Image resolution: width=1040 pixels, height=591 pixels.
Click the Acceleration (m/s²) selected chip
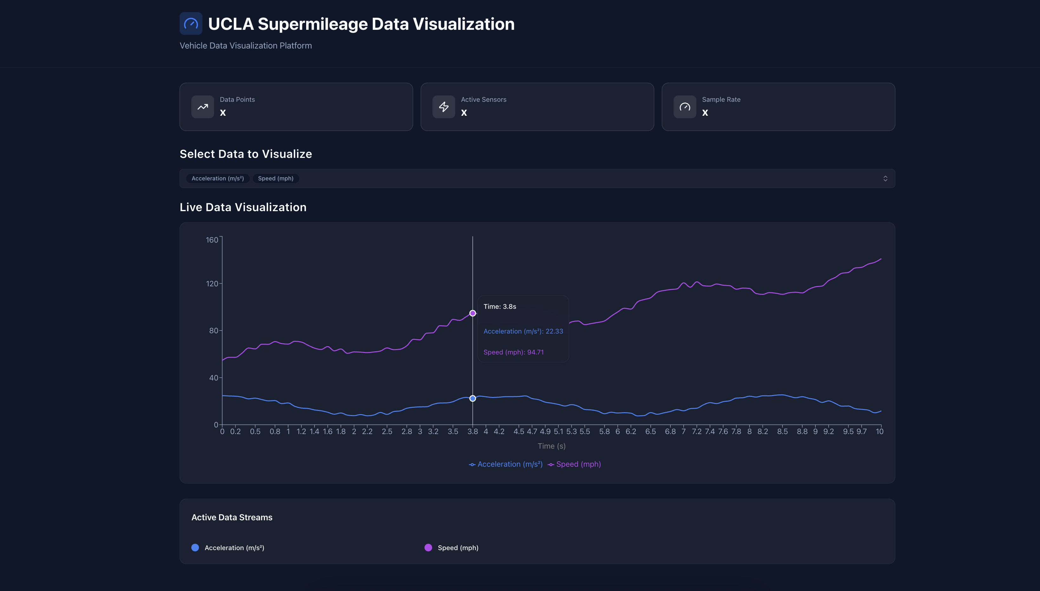(218, 179)
